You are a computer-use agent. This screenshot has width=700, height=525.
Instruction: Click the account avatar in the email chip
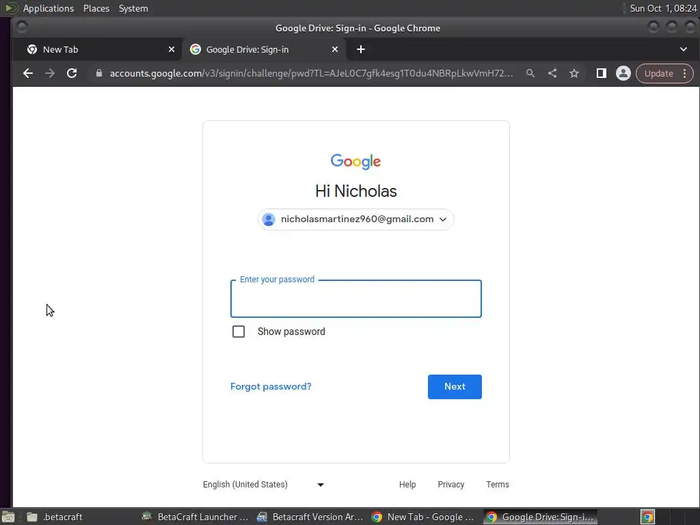pos(269,219)
